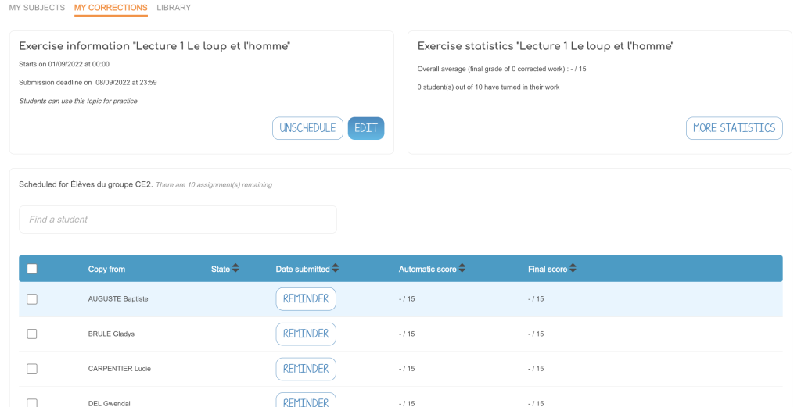801x407 pixels.
Task: Select the name CARPENTIER Lucie
Action: 120,369
